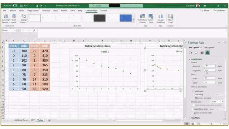This screenshot has height=129, width=229.
Task: Click the Minor units input field
Action: (210, 83)
